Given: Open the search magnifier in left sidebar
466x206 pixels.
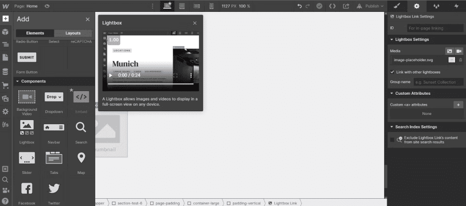Looking at the screenshot, I should click(x=5, y=180).
